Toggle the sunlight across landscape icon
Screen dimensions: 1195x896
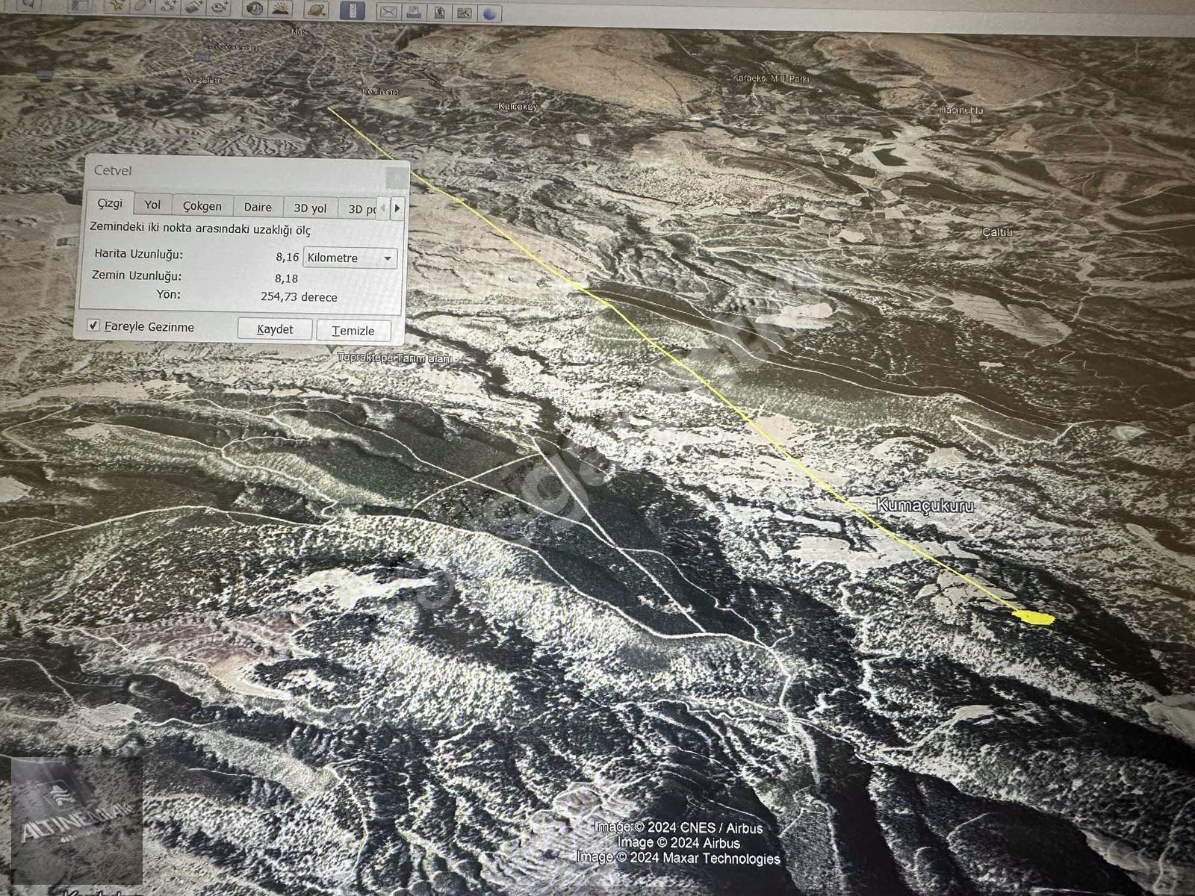click(281, 8)
